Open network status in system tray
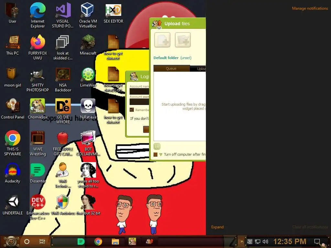Image resolution: width=331 pixels, height=248 pixels. click(258, 242)
